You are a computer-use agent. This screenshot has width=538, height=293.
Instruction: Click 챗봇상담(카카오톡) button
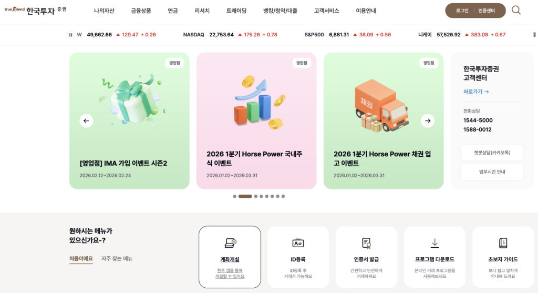492,153
